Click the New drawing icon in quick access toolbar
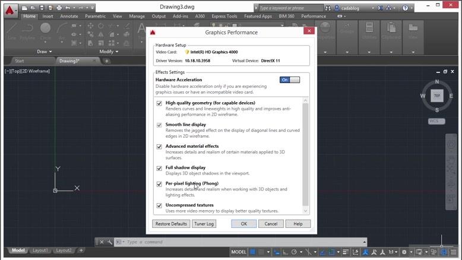The height and width of the screenshot is (260, 462). [x=25, y=8]
